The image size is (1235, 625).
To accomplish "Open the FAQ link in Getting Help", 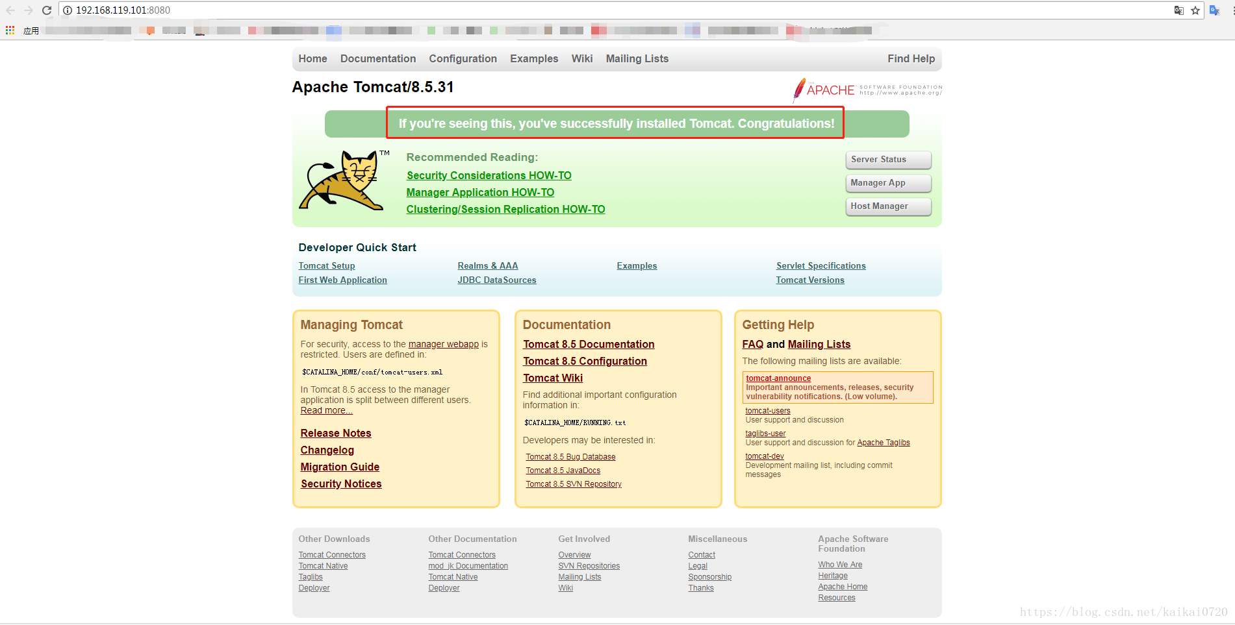I will tap(753, 344).
